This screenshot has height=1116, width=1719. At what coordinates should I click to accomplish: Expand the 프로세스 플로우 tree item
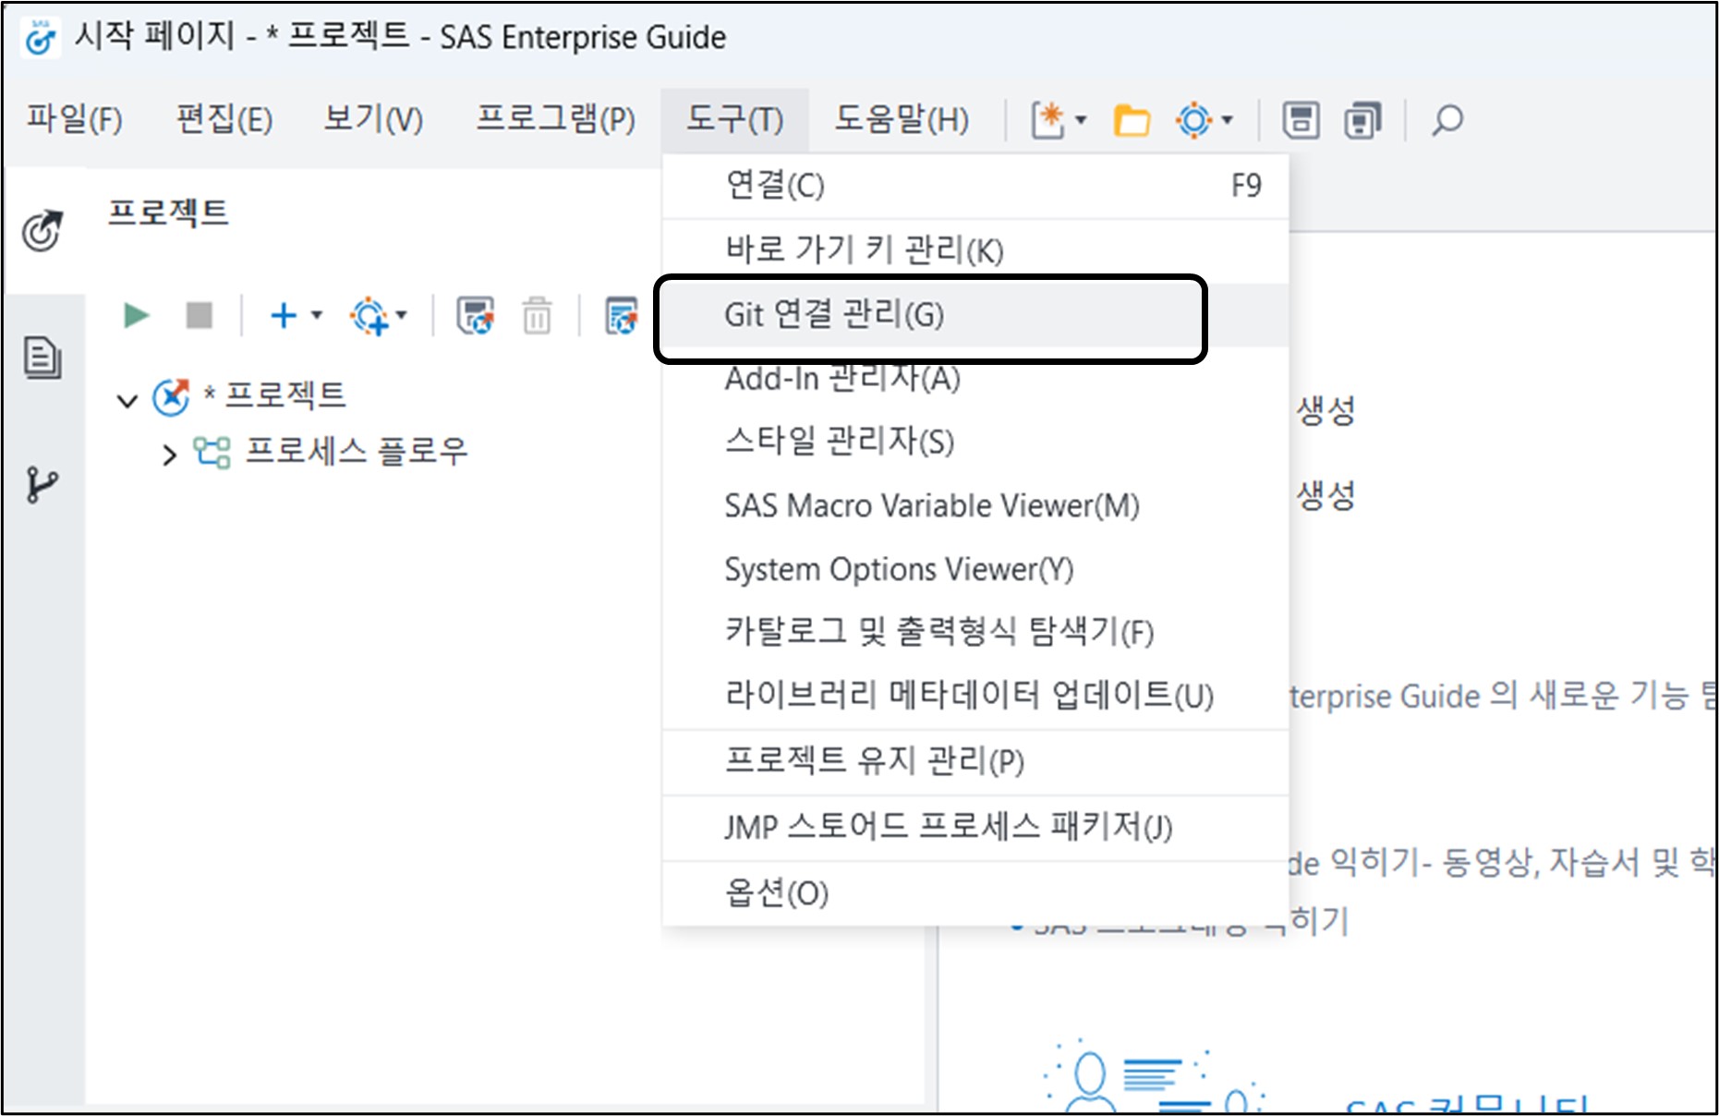[x=171, y=452]
